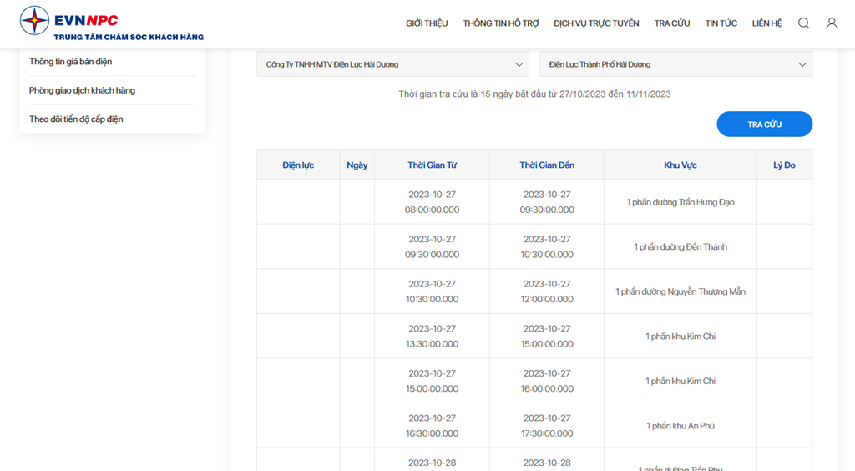Open the search magnifier icon
The image size is (855, 471).
pyautogui.click(x=803, y=23)
